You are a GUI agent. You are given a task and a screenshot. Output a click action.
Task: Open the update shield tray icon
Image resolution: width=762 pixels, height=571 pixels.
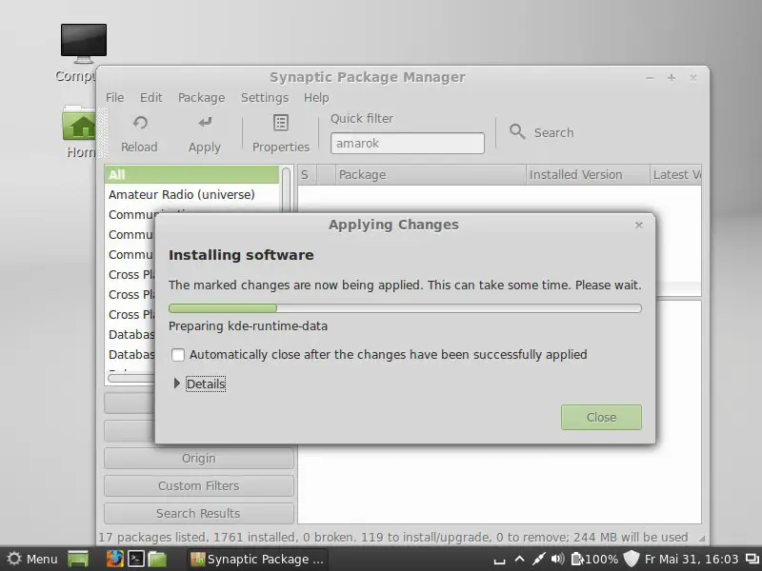pos(632,559)
